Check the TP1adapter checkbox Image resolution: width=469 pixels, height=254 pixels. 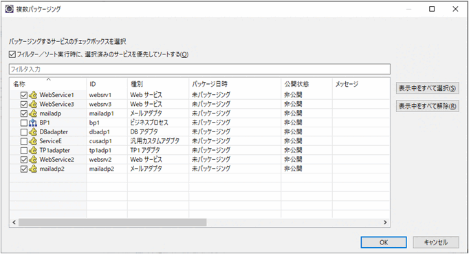[x=24, y=151]
